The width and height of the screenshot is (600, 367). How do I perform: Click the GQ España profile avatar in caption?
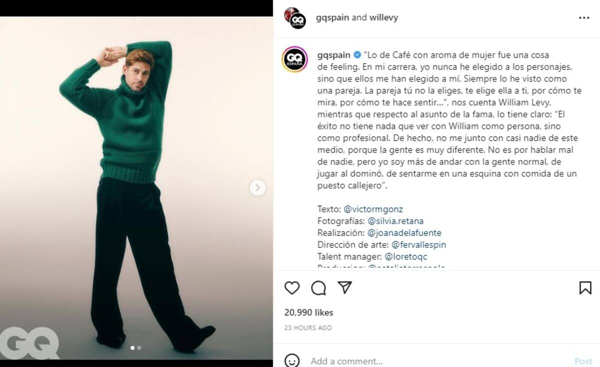295,59
